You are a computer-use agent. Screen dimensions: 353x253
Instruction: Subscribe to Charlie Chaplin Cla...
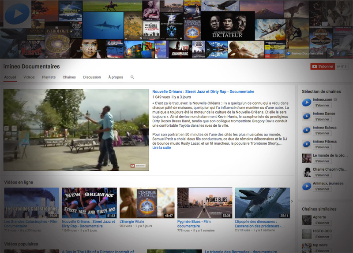pos(322,175)
